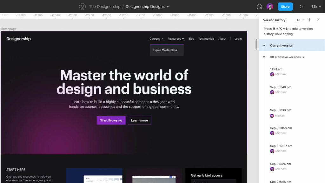Click the plus icon to save a new version
Viewport: 325px width, 183px height.
point(309,20)
